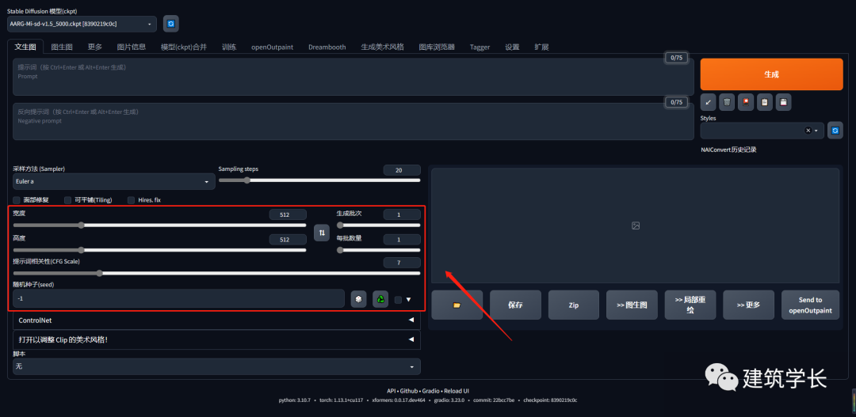Viewport: 856px width, 417px height.
Task: Expand the extra seed options arrow
Action: pyautogui.click(x=408, y=299)
